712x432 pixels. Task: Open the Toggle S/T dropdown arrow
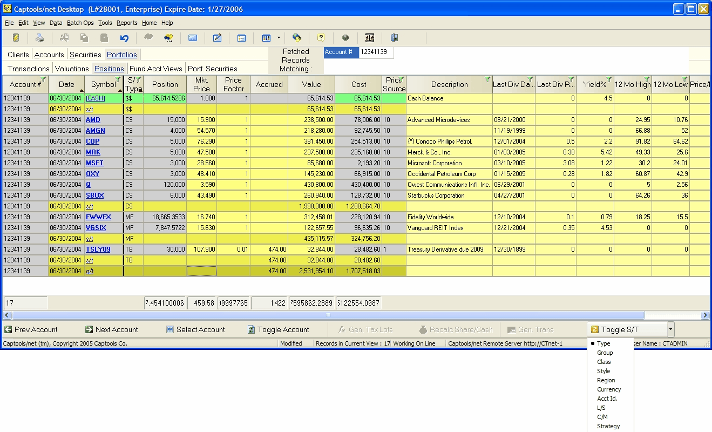tap(669, 329)
